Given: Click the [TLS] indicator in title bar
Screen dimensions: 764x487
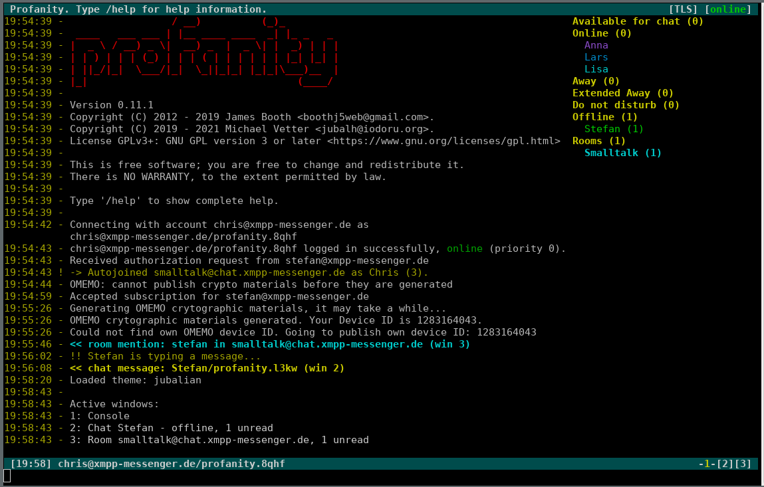Looking at the screenshot, I should click(x=683, y=9).
